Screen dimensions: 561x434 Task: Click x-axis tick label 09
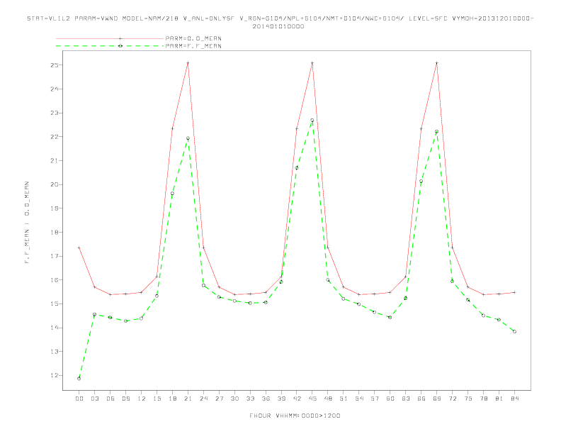(126, 399)
